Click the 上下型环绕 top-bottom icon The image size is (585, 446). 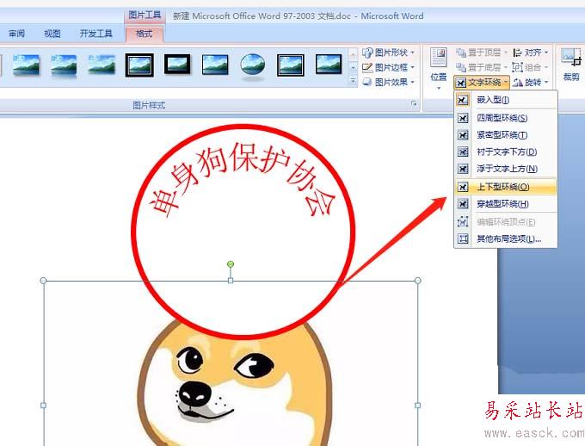point(463,186)
